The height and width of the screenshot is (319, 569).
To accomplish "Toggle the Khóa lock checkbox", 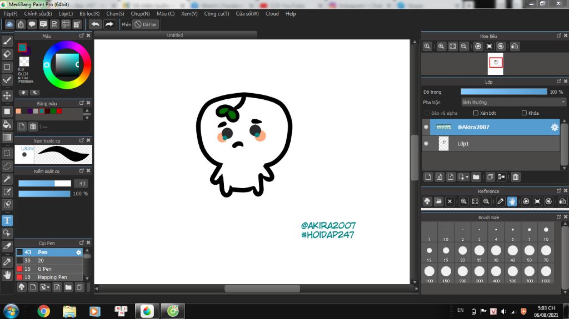I will pyautogui.click(x=524, y=113).
